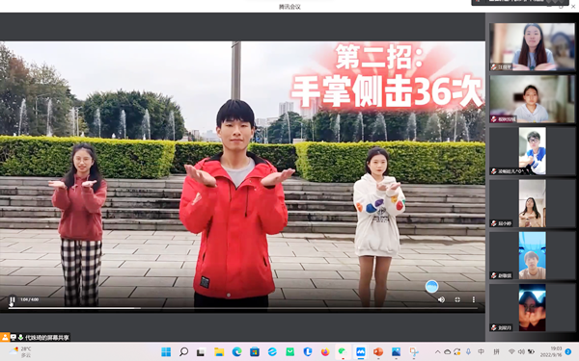Click muted mic icon on anime-background participant tile
Screen dimensions: 579x361
(494, 275)
